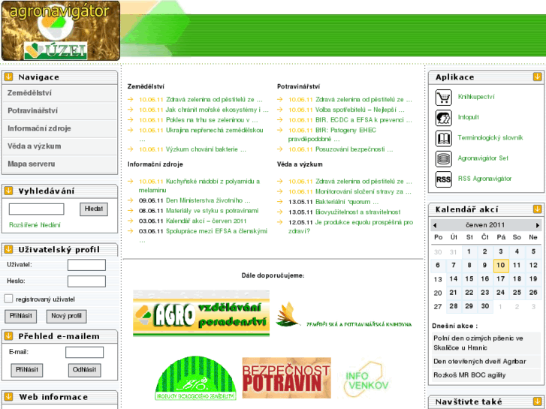Open Terminologický slovník link
Viewport: 546px width, 409px height.
(x=490, y=138)
